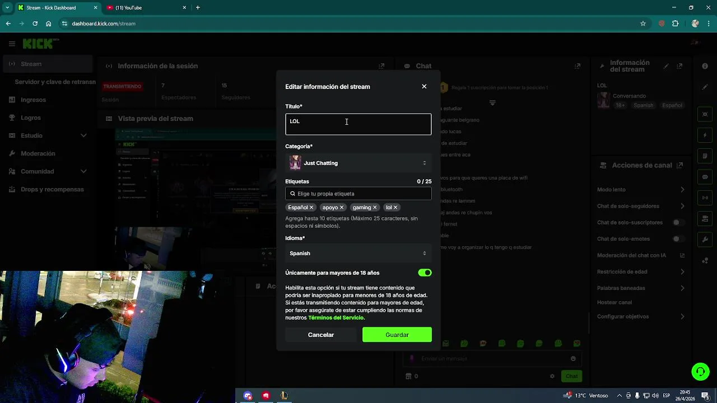The width and height of the screenshot is (717, 403).
Task: Remove the Español tag
Action: pyautogui.click(x=311, y=208)
